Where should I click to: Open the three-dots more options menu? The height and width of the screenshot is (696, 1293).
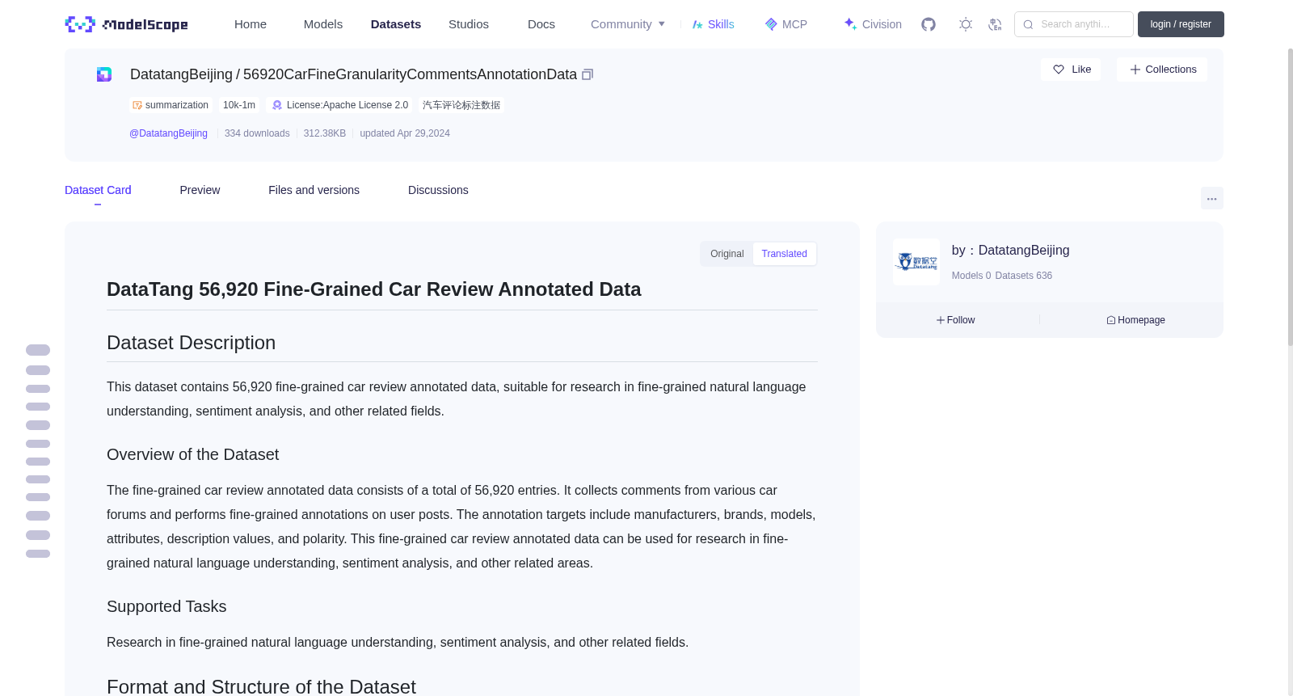[1212, 198]
